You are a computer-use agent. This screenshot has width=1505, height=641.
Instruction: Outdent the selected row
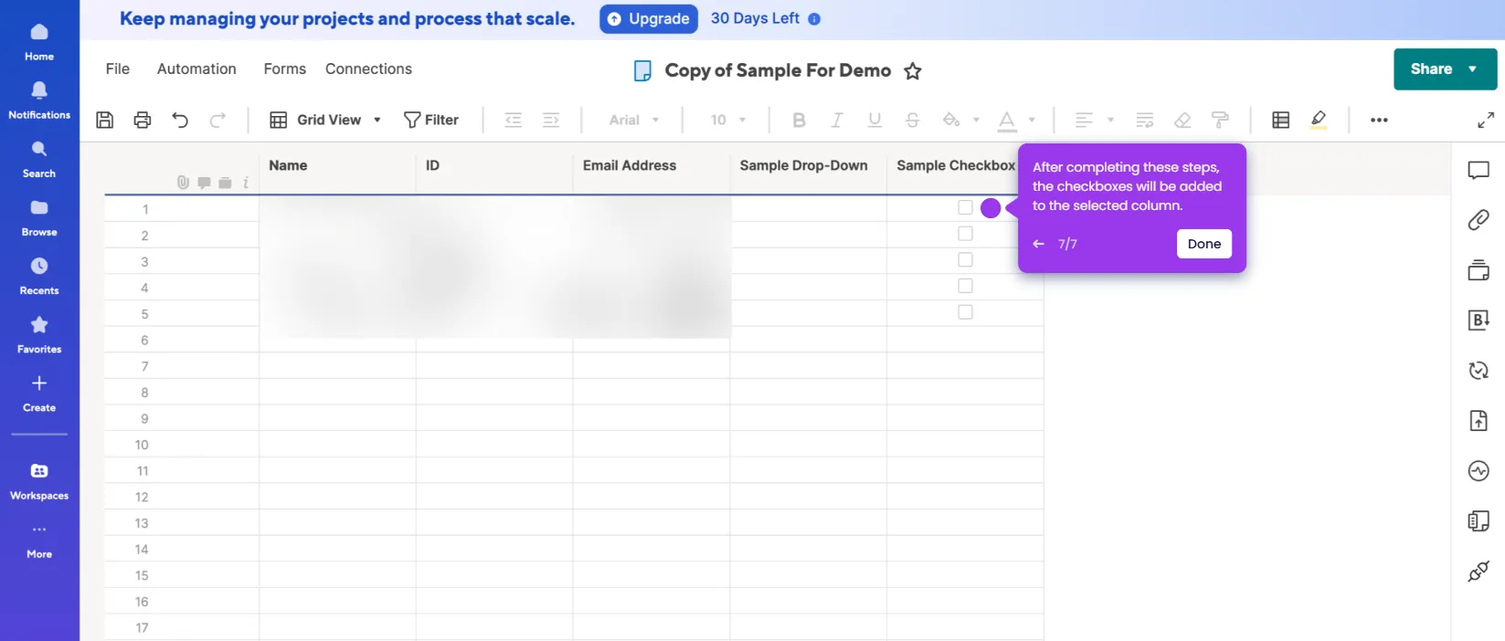[x=514, y=120]
